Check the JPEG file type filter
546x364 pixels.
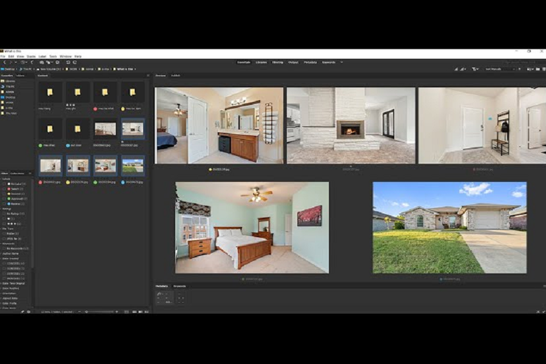4,238
